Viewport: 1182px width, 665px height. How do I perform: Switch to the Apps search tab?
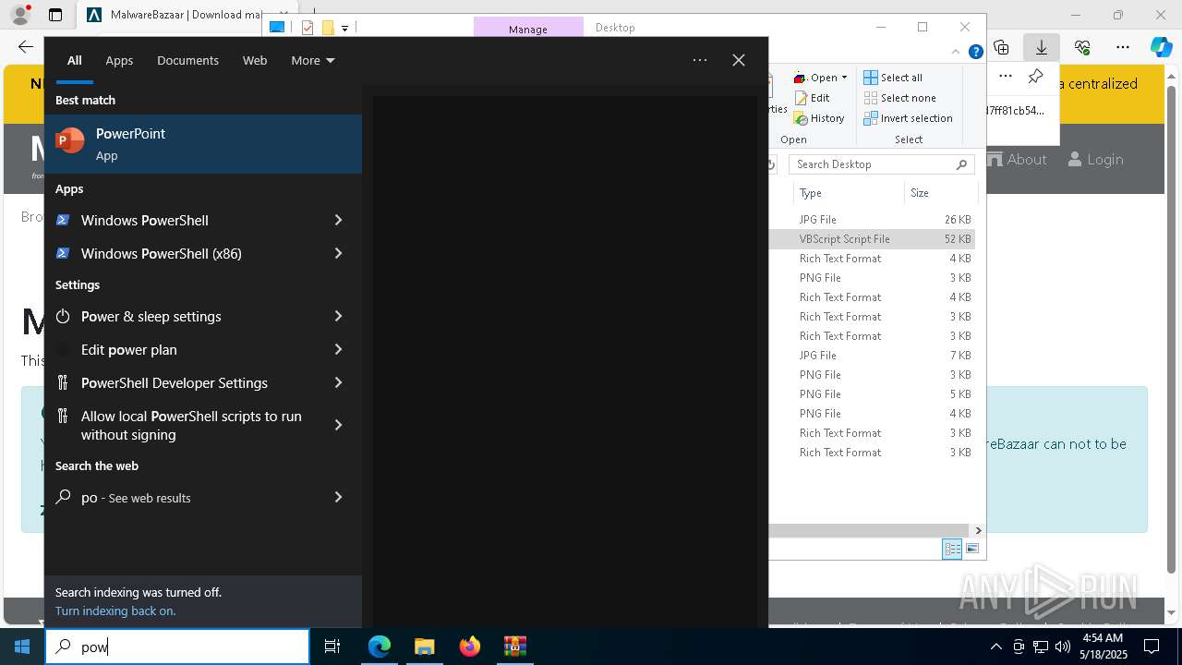tap(119, 60)
